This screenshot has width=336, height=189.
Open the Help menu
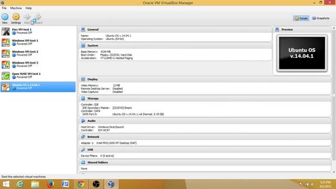point(28,8)
